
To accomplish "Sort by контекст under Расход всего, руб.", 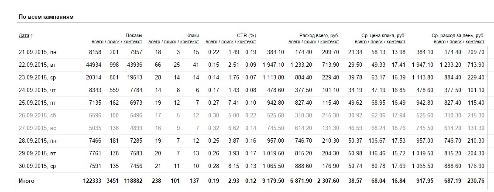I will (x=330, y=42).
